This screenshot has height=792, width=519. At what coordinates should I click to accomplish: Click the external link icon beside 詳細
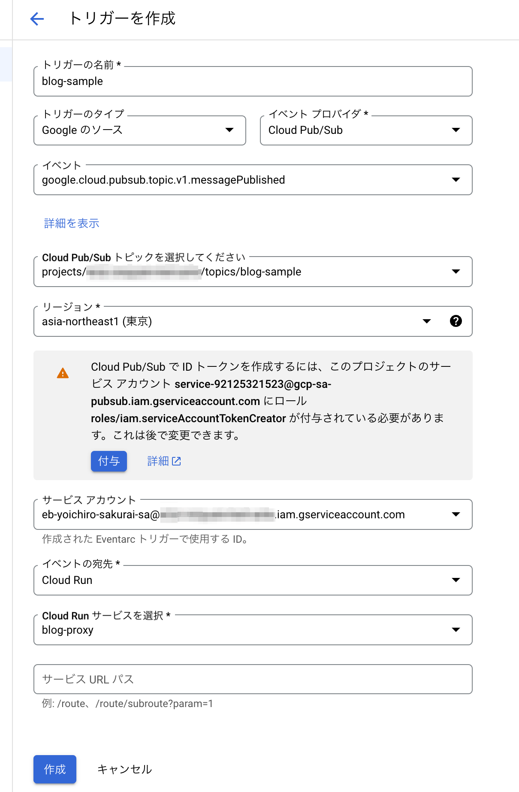(176, 461)
